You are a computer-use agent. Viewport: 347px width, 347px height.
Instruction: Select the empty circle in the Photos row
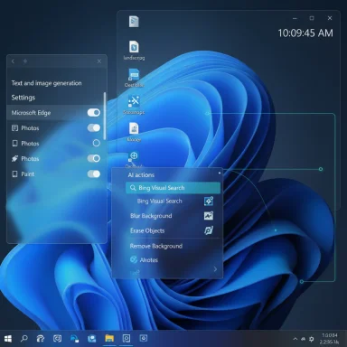[x=97, y=143]
